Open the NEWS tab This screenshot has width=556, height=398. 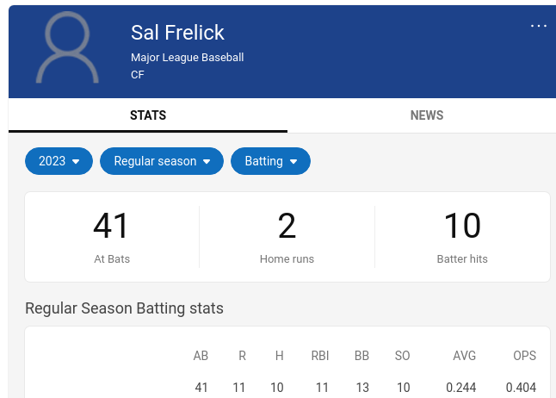click(427, 115)
